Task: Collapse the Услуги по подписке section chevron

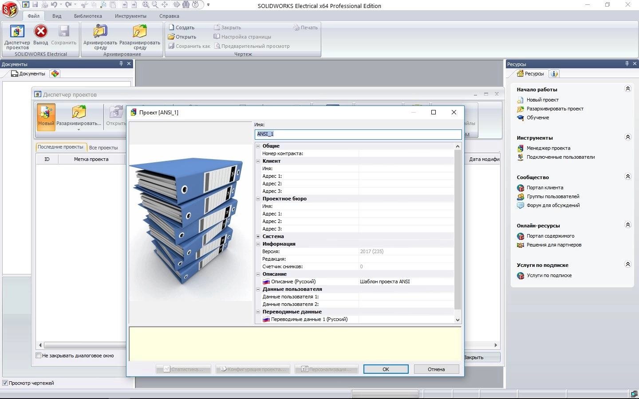Action: point(627,264)
